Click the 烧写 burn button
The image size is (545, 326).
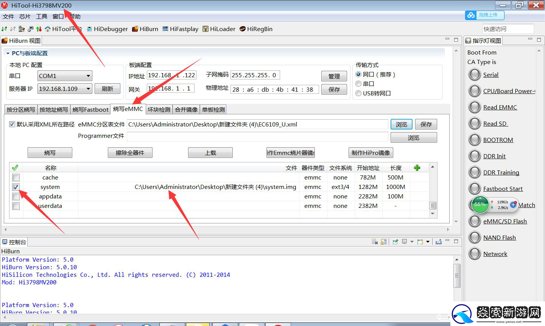(x=50, y=153)
